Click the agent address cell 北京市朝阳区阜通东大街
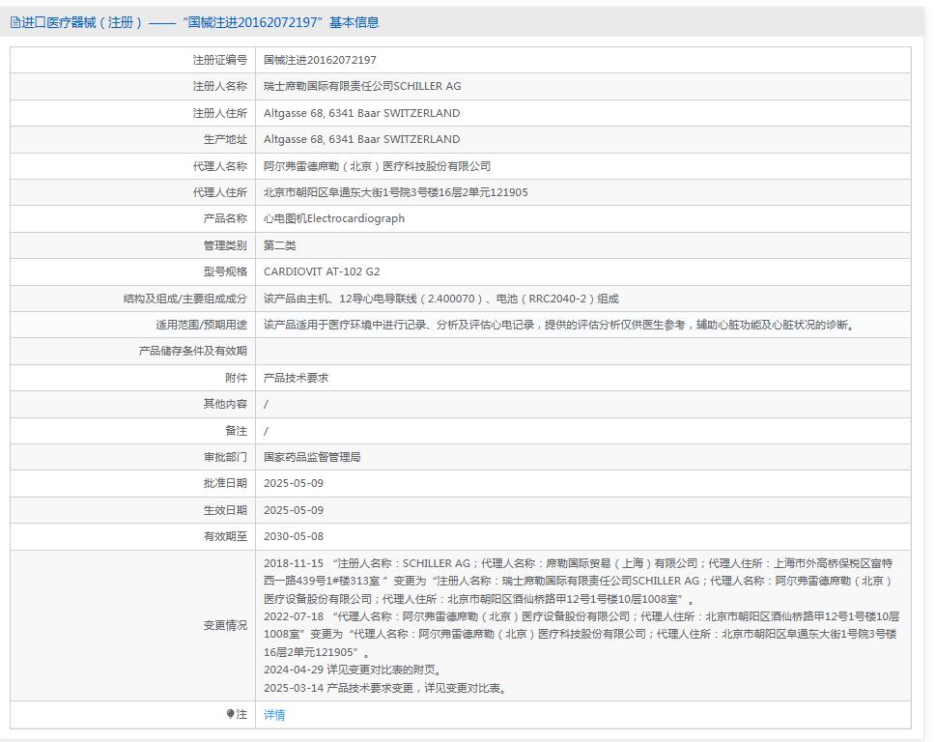Viewport: 936px width, 742px height. click(395, 192)
